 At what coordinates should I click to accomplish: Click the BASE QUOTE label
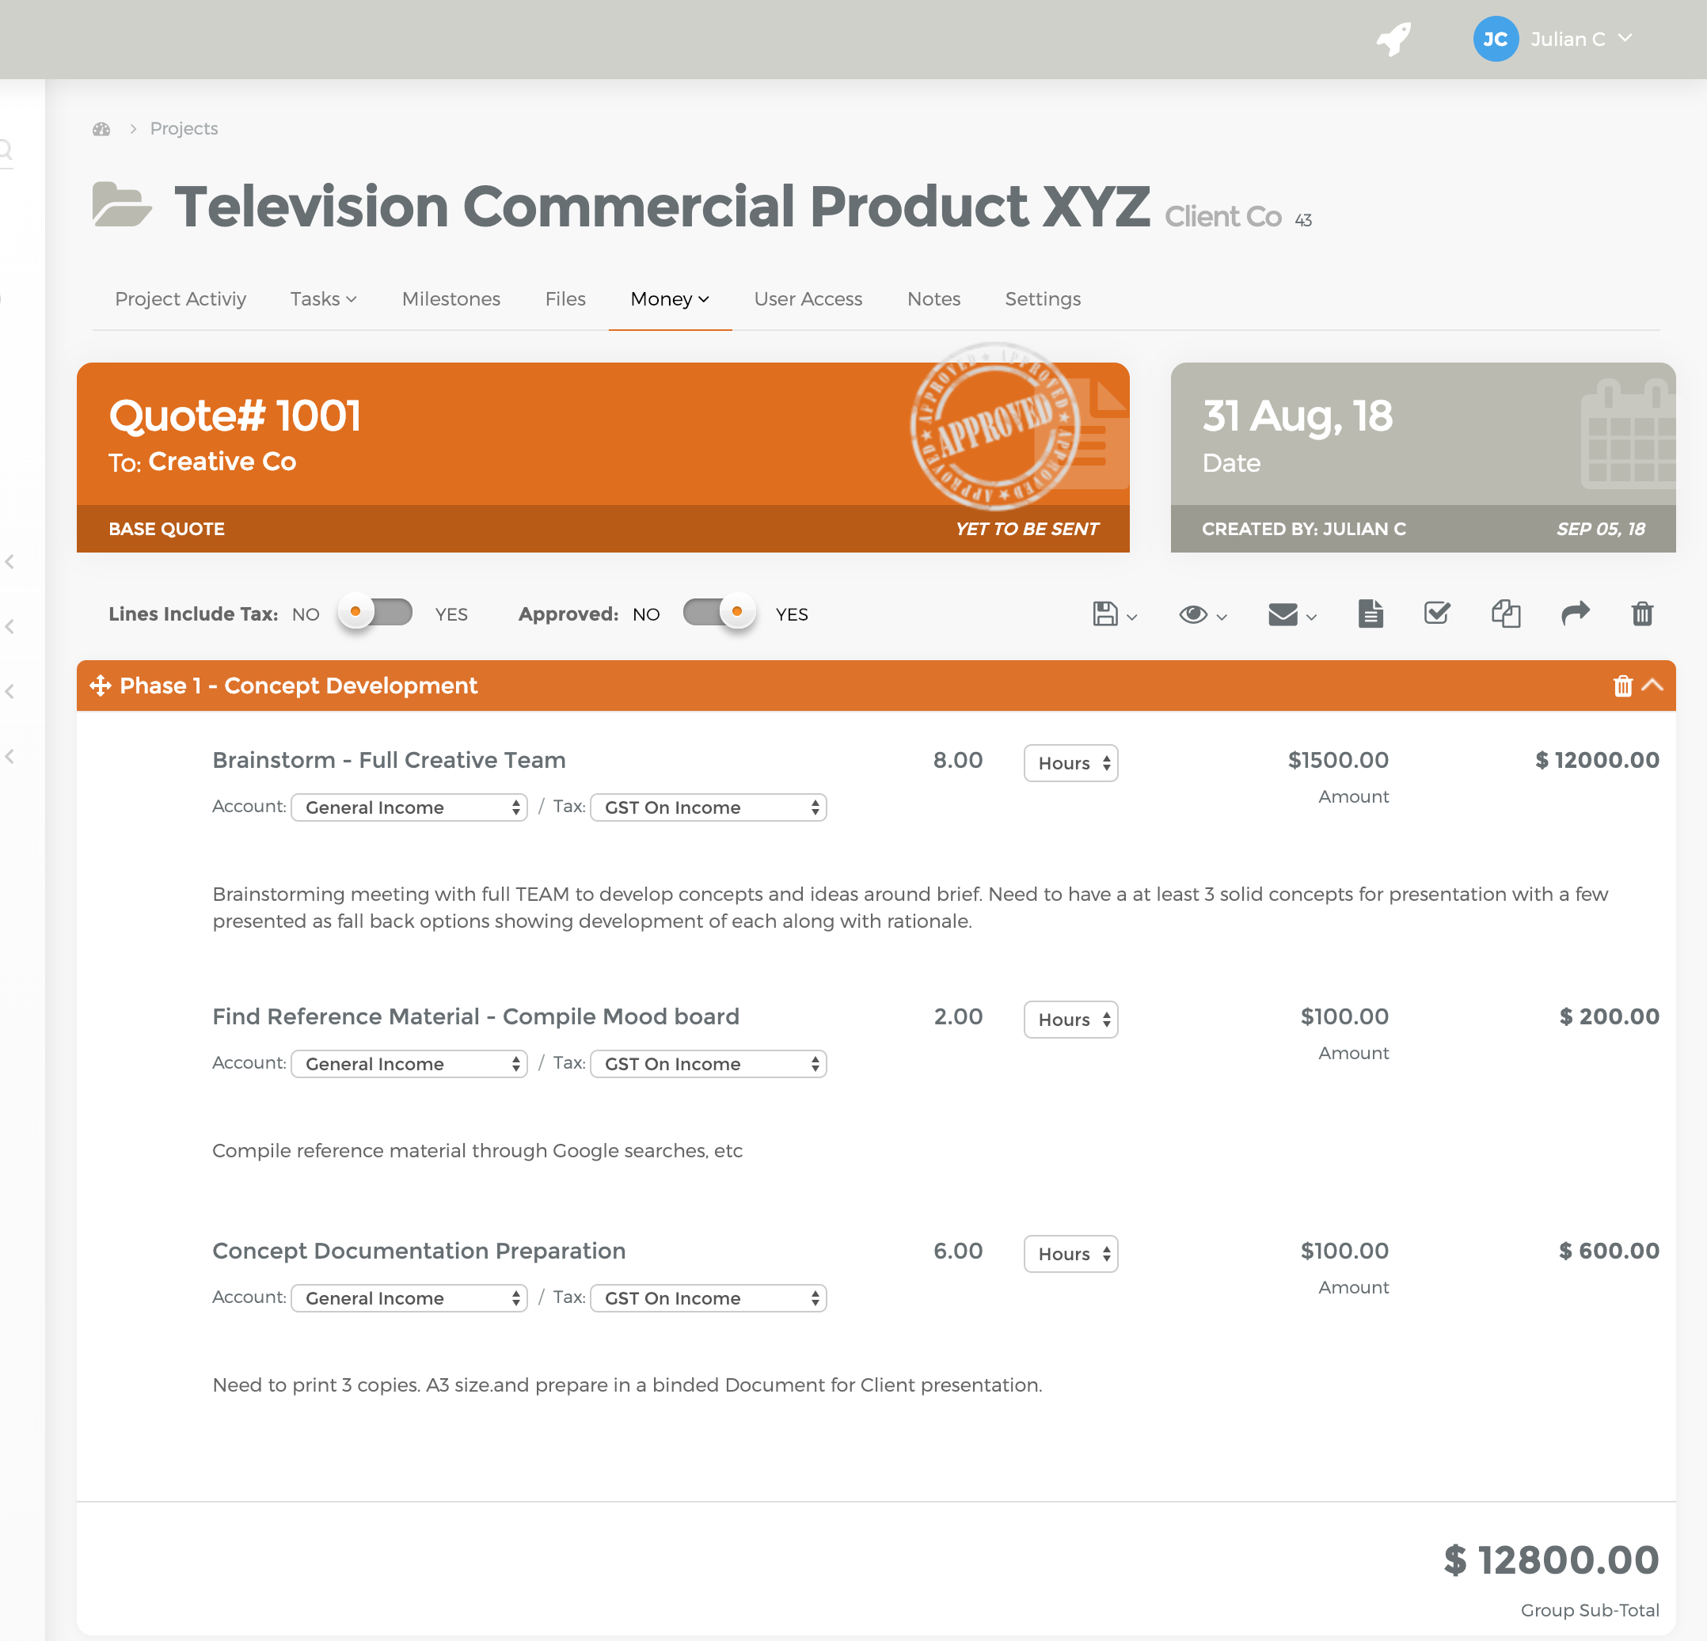[166, 529]
